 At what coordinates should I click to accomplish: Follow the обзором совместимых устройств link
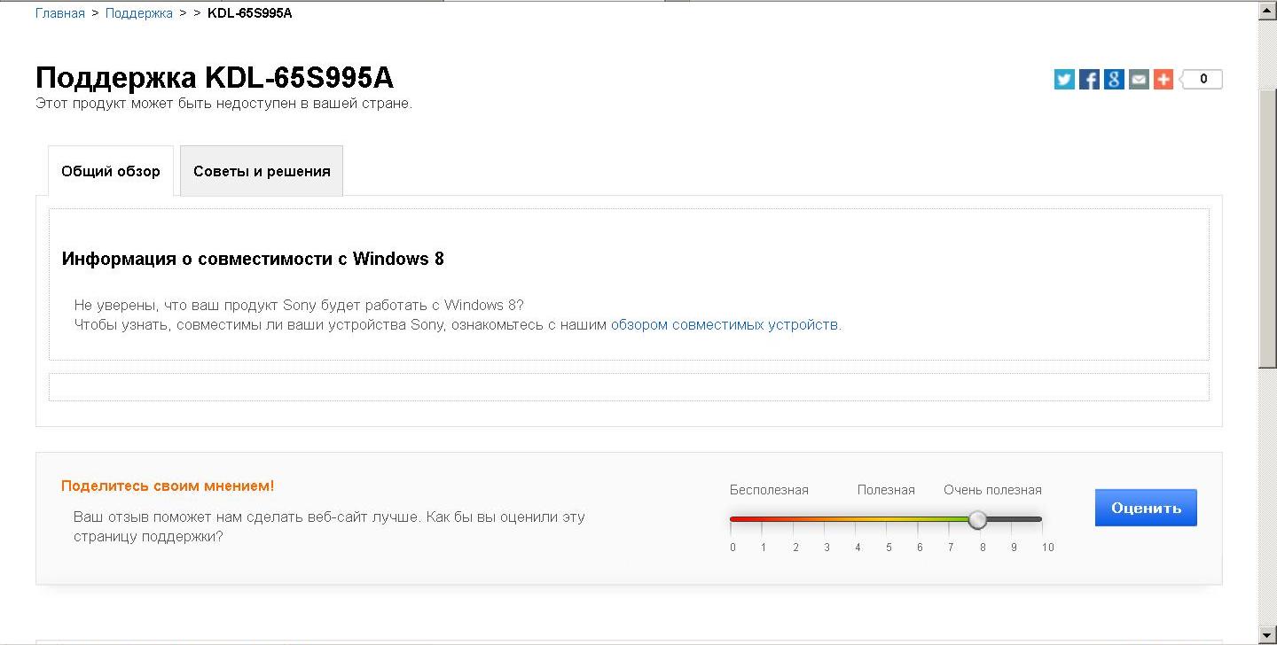coord(724,325)
